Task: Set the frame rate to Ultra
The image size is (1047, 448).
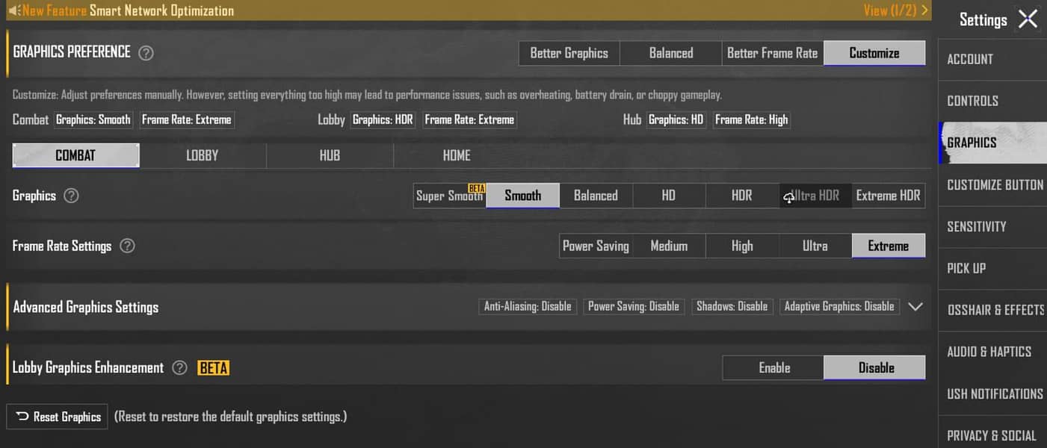Action: 815,246
